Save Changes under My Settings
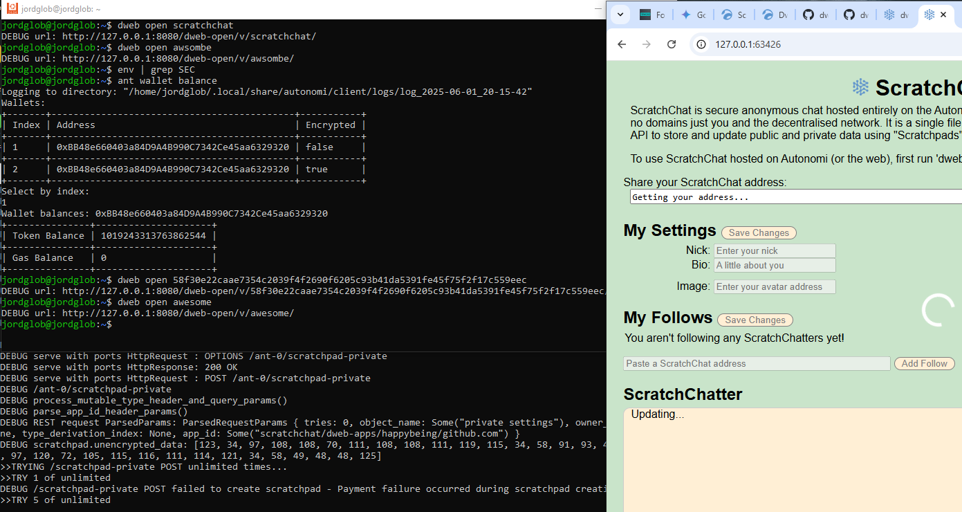 [x=759, y=233]
